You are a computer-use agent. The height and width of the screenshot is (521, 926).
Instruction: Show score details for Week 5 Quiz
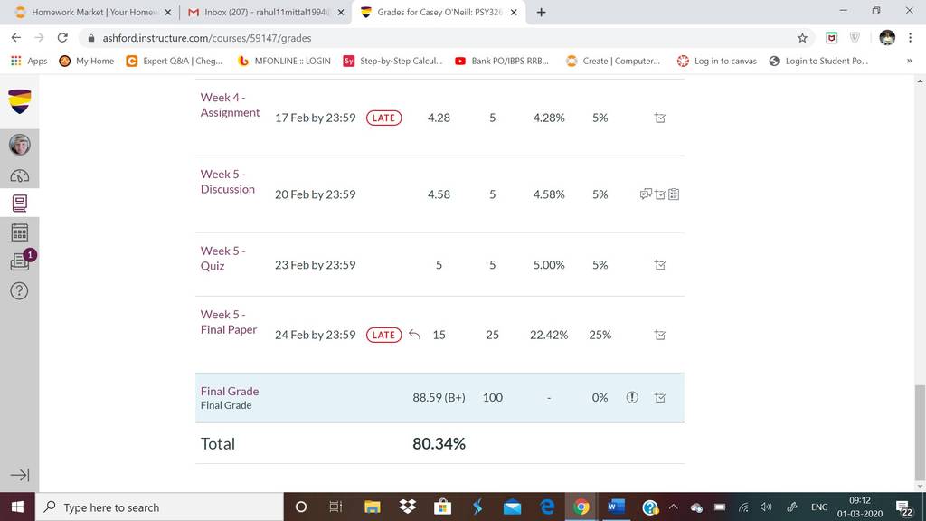coord(659,265)
